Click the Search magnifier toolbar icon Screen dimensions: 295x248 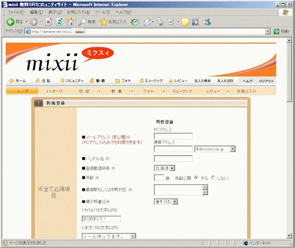click(82, 22)
